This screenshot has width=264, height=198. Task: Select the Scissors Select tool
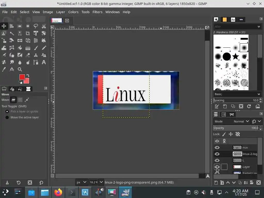(x=44, y=26)
